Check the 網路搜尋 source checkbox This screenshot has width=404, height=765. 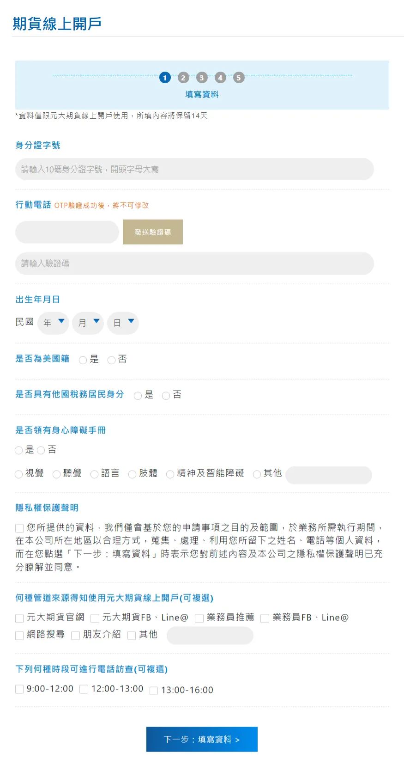click(19, 635)
